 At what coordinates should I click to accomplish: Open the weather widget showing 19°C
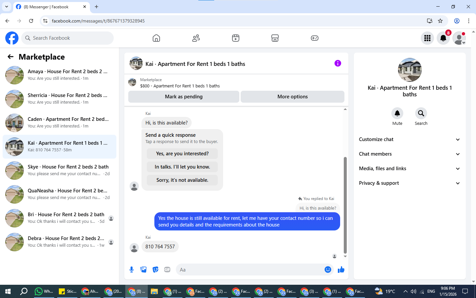385,291
